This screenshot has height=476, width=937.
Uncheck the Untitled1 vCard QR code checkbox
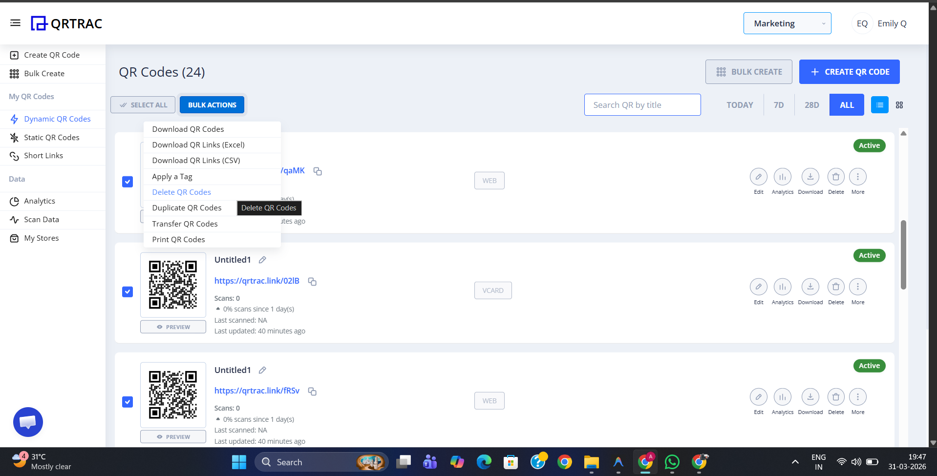[x=127, y=291]
